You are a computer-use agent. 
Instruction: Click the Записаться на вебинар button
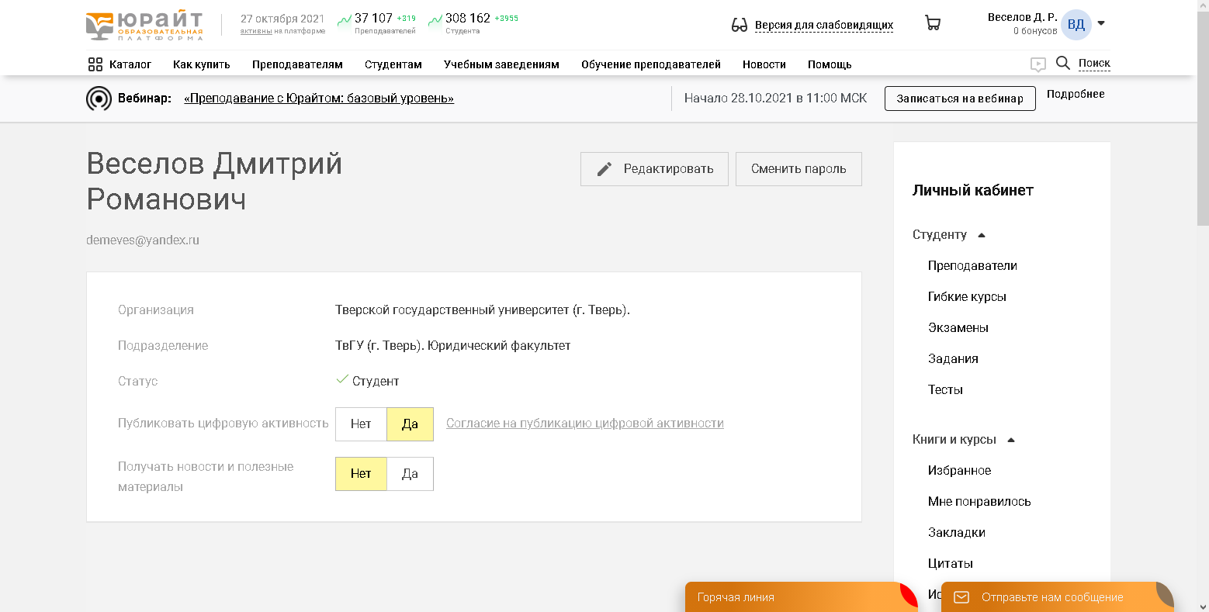[x=959, y=99]
